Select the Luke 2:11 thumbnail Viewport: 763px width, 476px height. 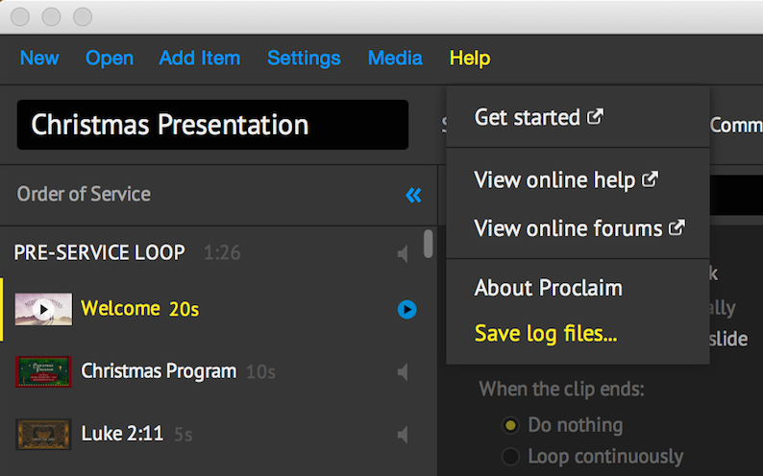tap(43, 434)
